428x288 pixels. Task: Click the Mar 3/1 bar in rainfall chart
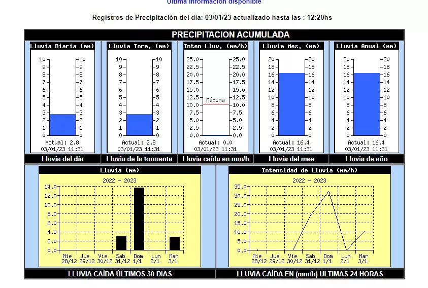coord(175,243)
